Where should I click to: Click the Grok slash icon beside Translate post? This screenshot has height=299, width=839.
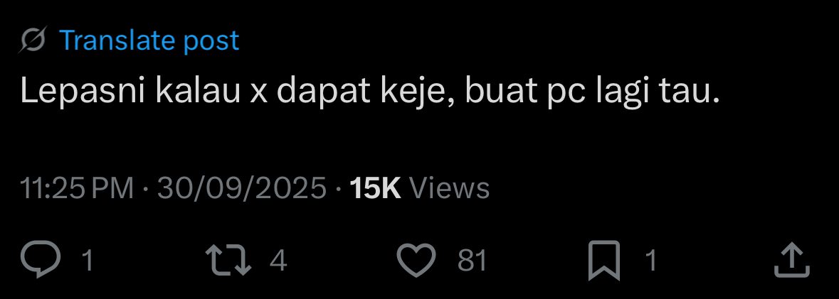(x=33, y=40)
